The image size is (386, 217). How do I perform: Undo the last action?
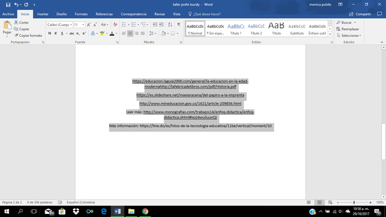[16, 5]
